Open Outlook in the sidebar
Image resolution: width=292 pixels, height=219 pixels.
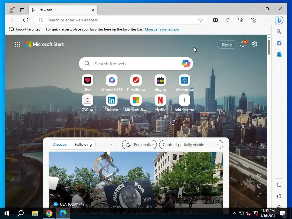click(279, 54)
